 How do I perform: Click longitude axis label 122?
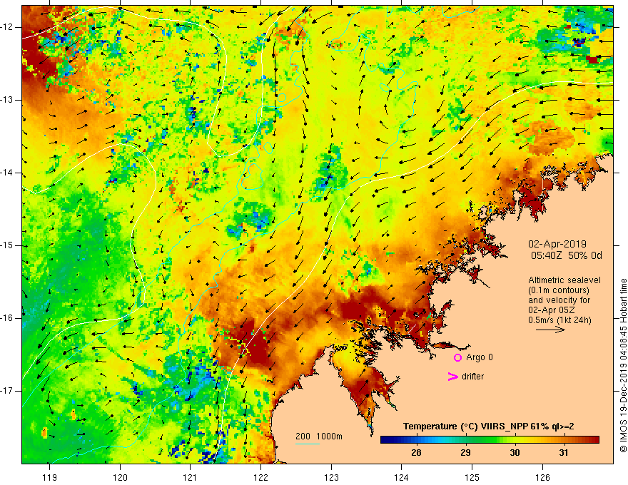point(260,477)
